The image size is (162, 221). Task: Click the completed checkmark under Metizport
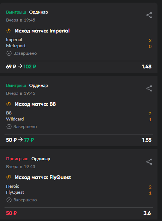coord(9,53)
